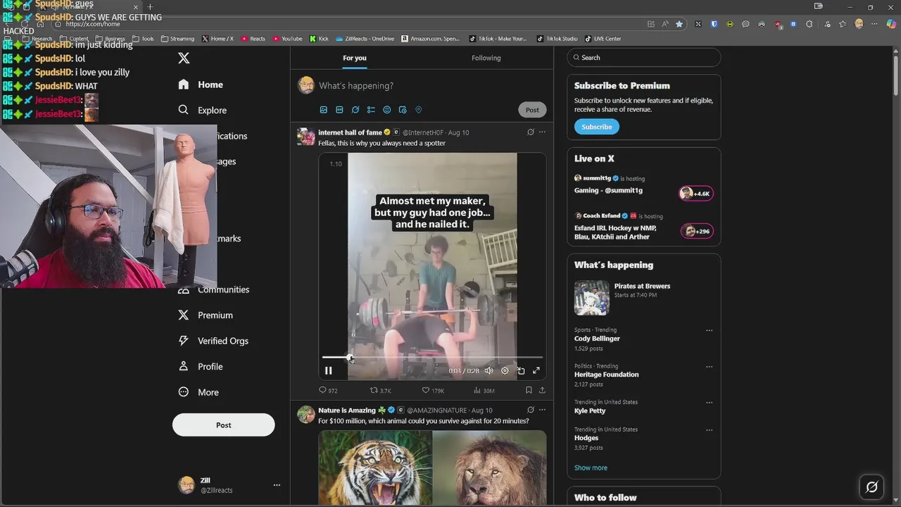Open internet hall of fame profile avatar
Image resolution: width=901 pixels, height=507 pixels.
305,137
